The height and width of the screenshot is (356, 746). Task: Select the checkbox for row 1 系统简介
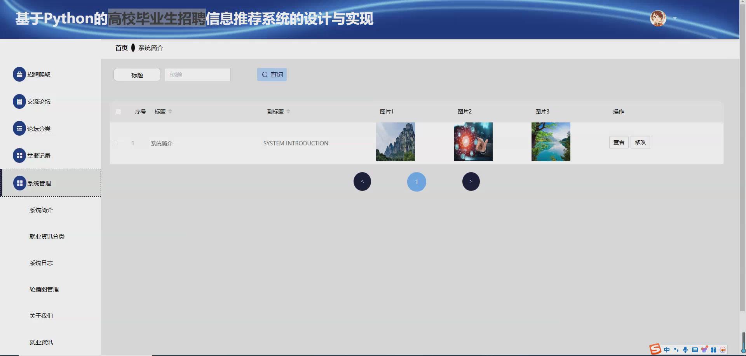[115, 143]
